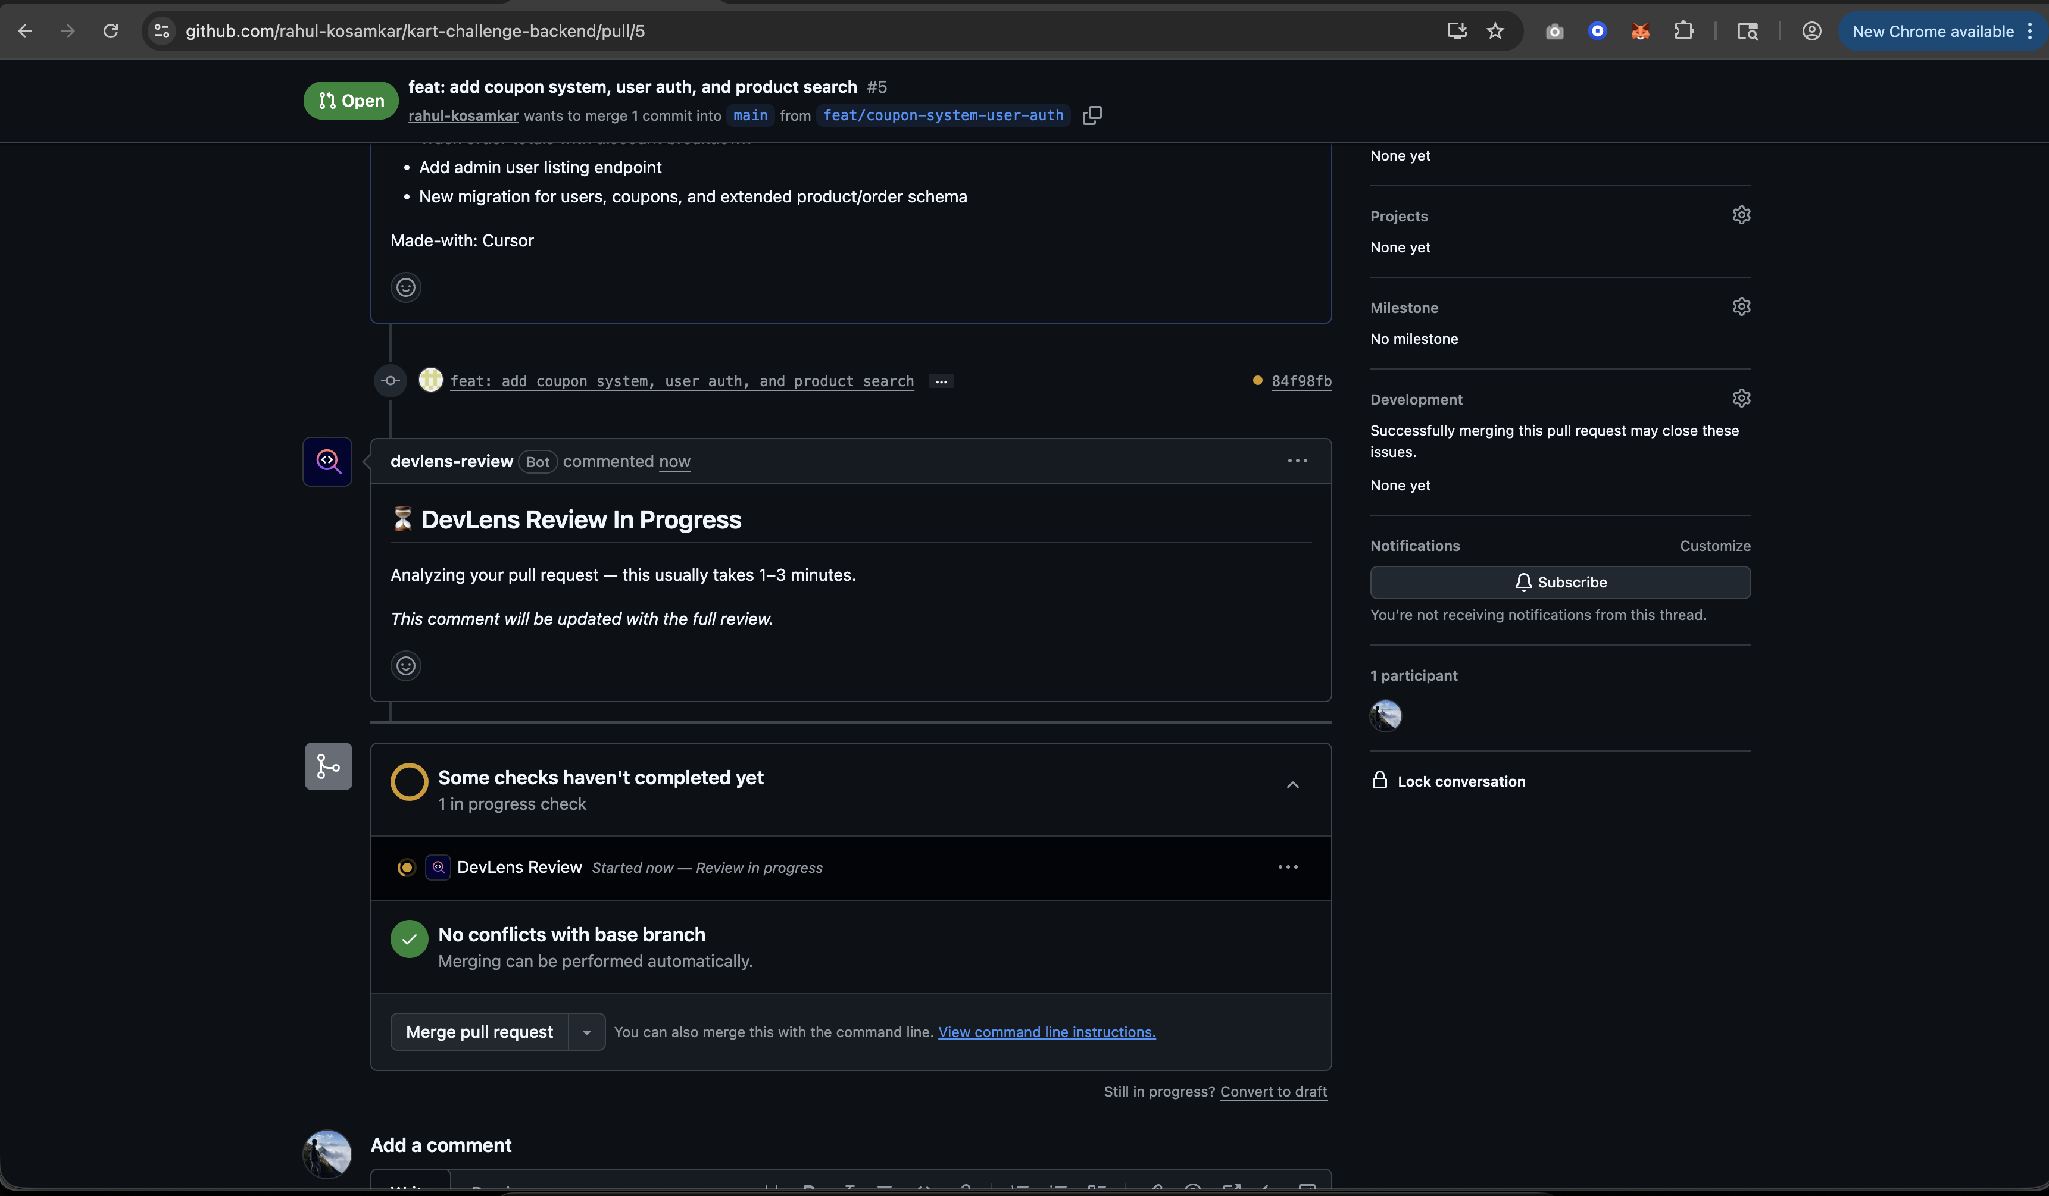Click the participant avatar in the sidebar

[x=1385, y=716]
